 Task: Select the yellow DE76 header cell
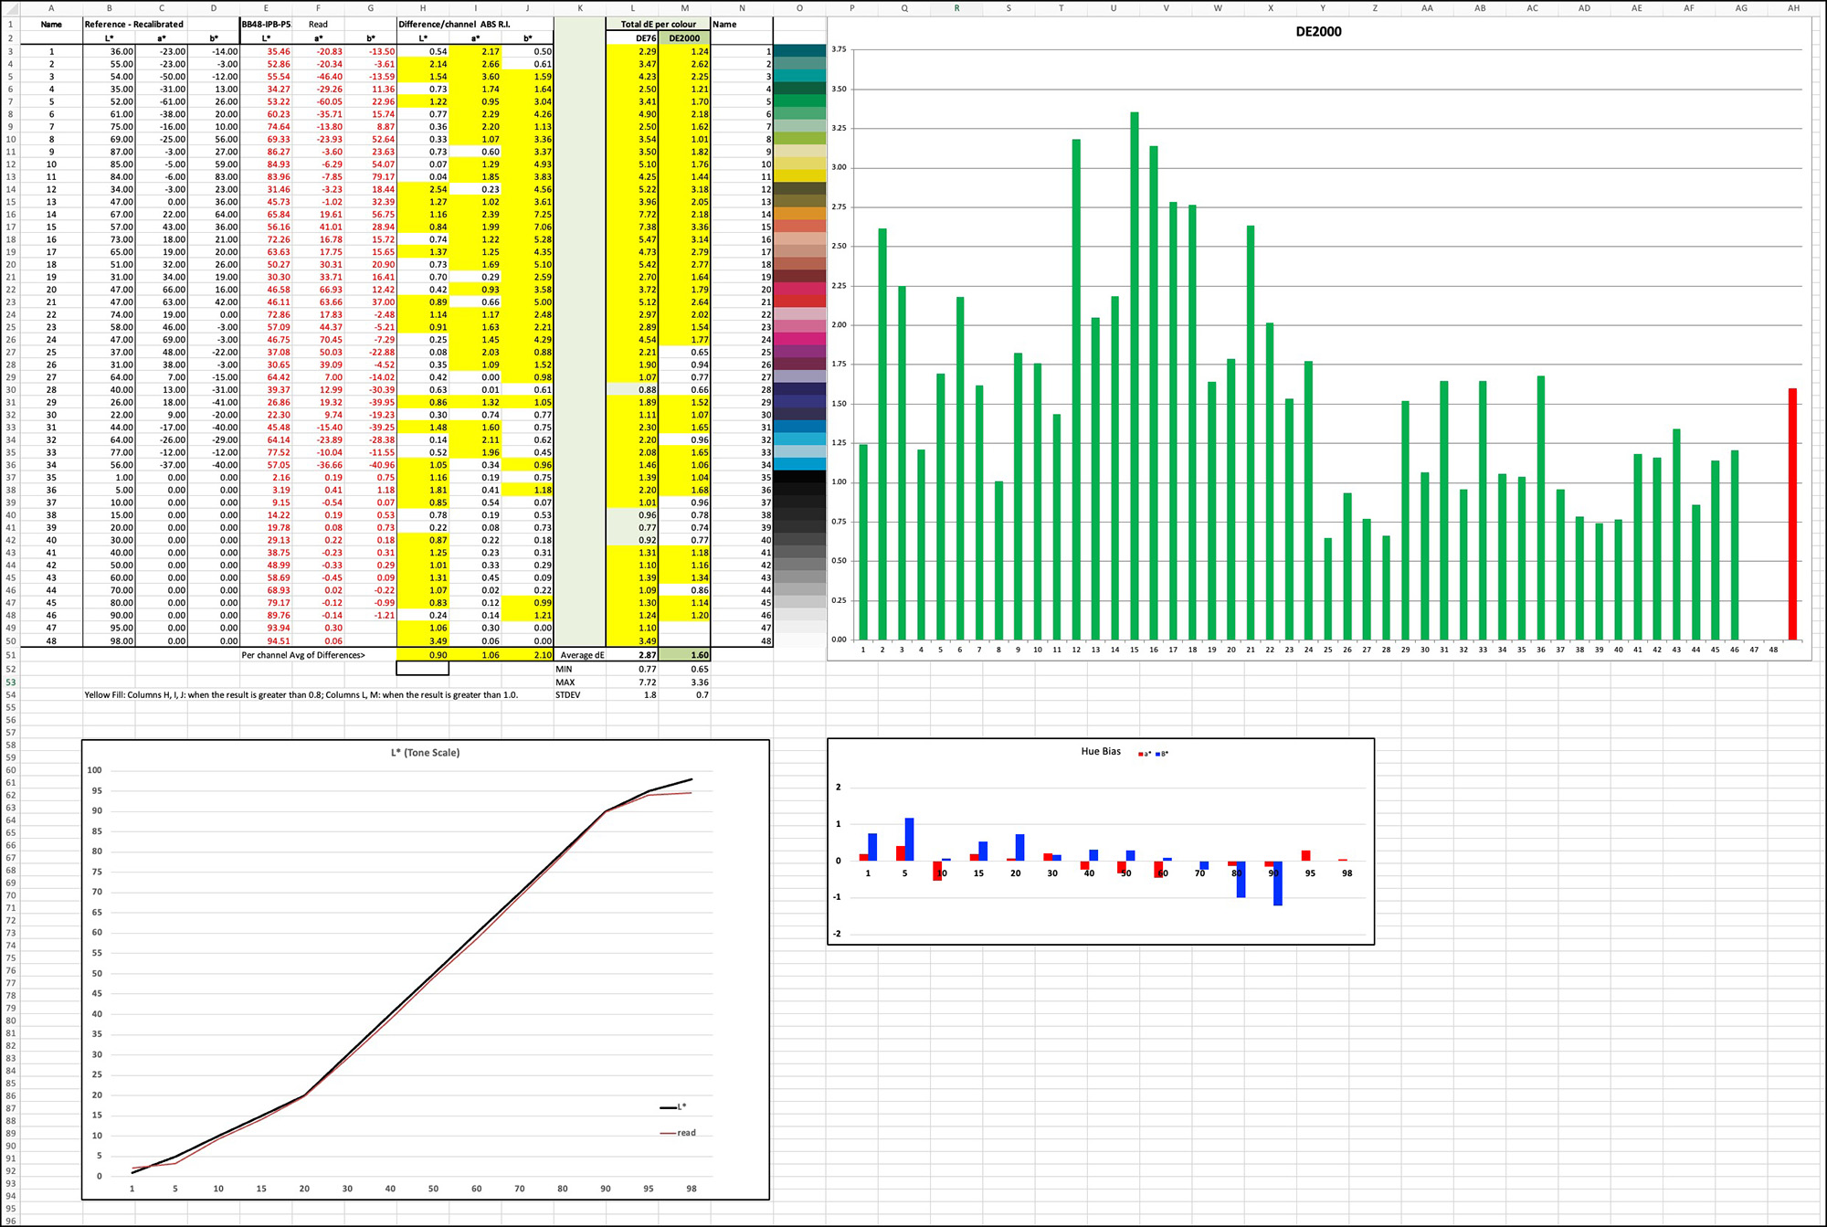click(x=643, y=37)
